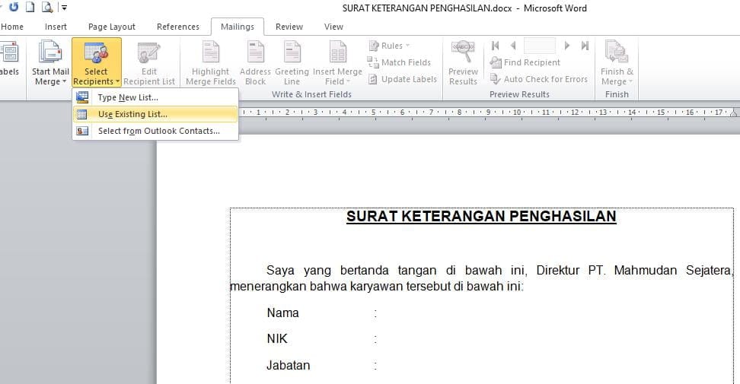Click the Match Fields button
740x384 pixels.
(400, 62)
